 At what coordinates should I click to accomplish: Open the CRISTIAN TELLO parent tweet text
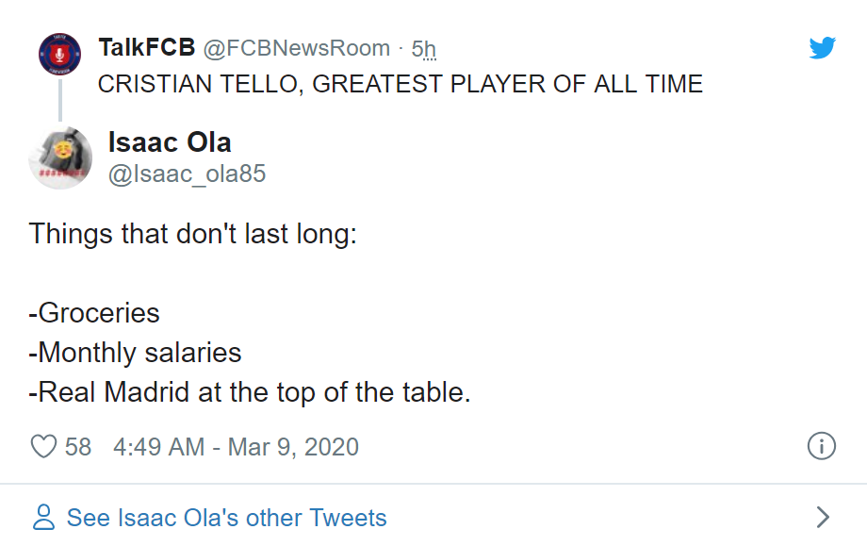coord(400,84)
